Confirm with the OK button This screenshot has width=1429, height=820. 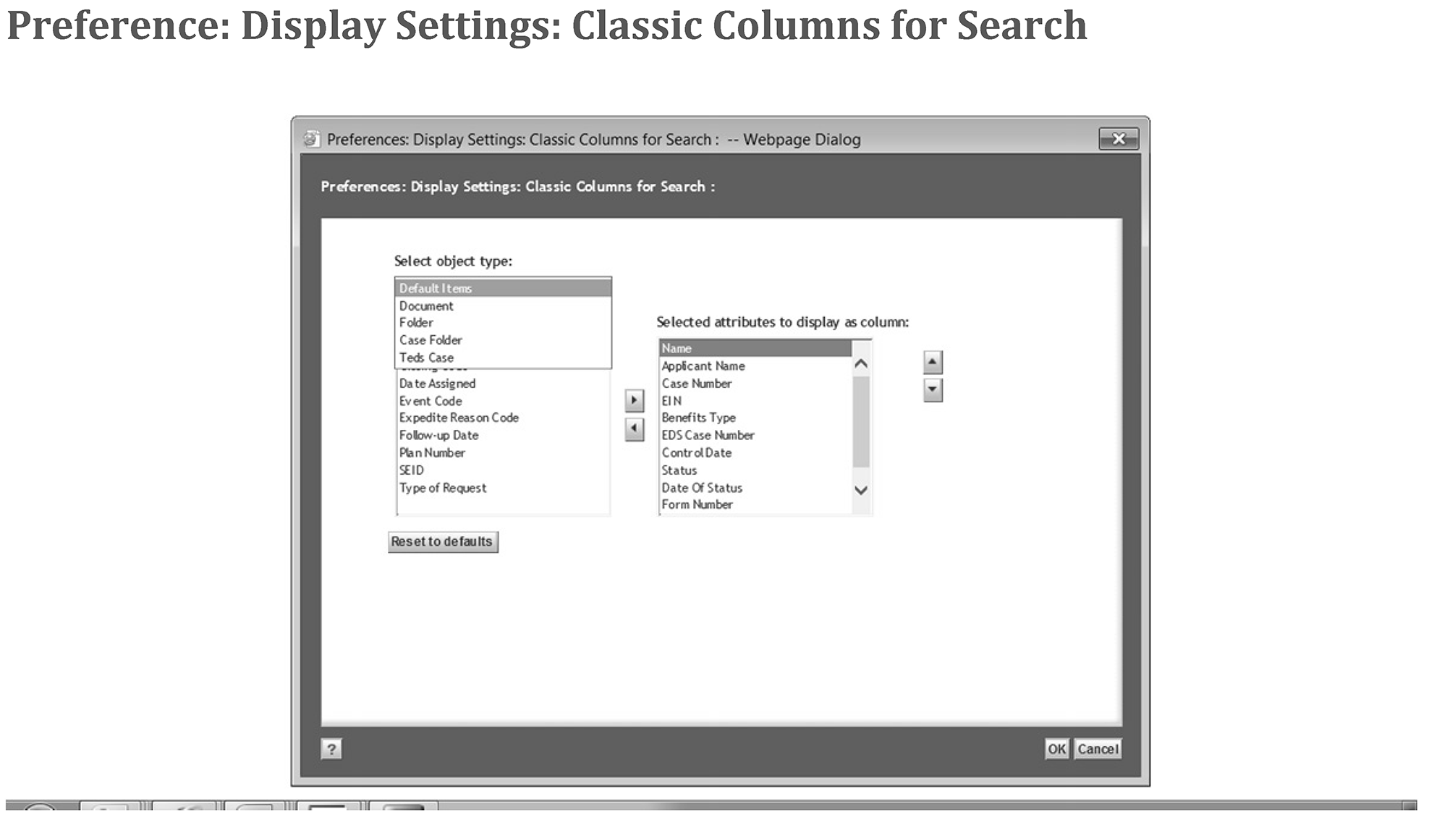point(1056,749)
